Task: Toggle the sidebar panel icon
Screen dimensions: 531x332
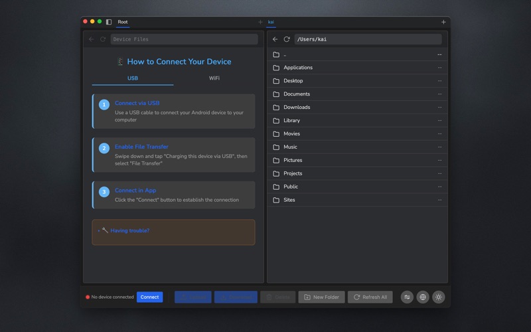Action: click(x=109, y=22)
